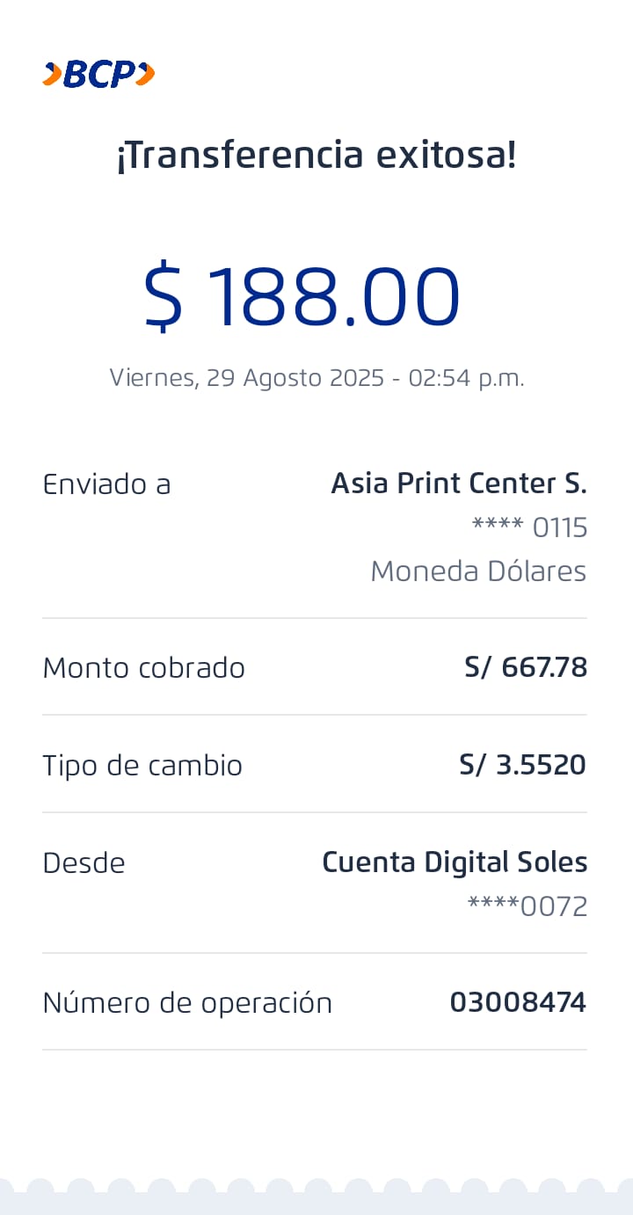633x1215 pixels.
Task: Select the charged amount S/ 667.78
Action: pos(526,668)
